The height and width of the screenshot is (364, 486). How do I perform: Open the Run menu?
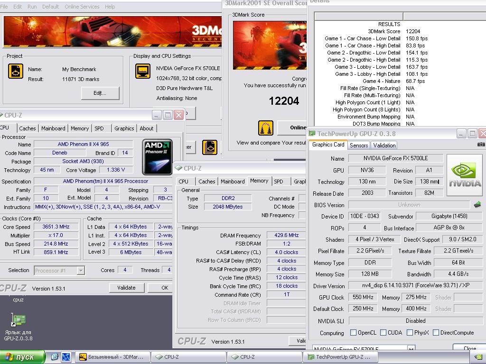click(x=32, y=7)
